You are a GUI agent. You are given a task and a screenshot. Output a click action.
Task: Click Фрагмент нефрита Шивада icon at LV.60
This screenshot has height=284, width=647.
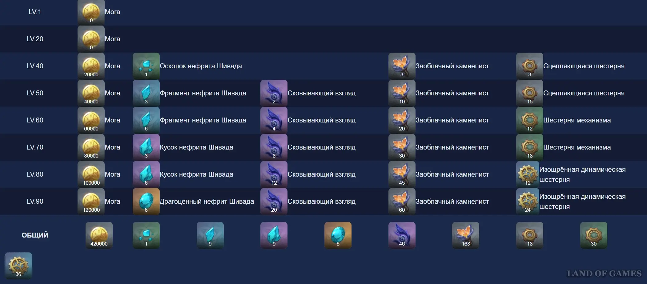tap(146, 120)
